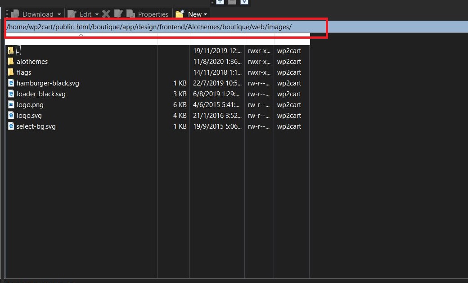
Task: Select the alothemes folder
Action: pyautogui.click(x=32, y=62)
